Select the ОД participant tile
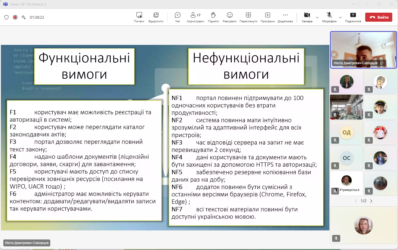This screenshot has width=398, height=250. point(347,133)
